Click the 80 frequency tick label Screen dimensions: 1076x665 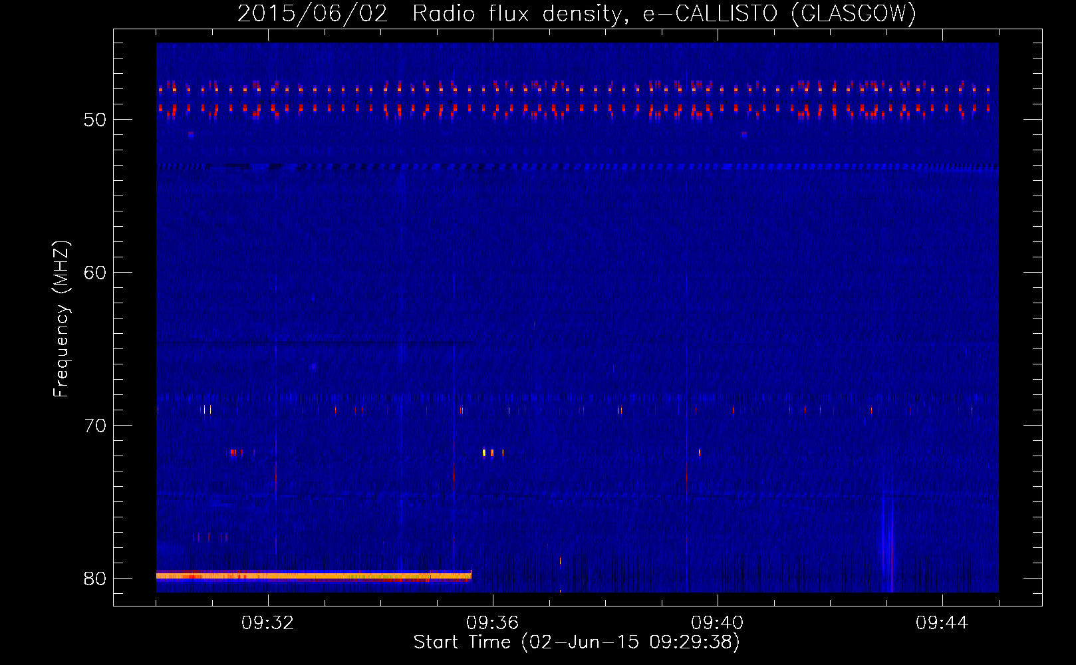tap(95, 579)
